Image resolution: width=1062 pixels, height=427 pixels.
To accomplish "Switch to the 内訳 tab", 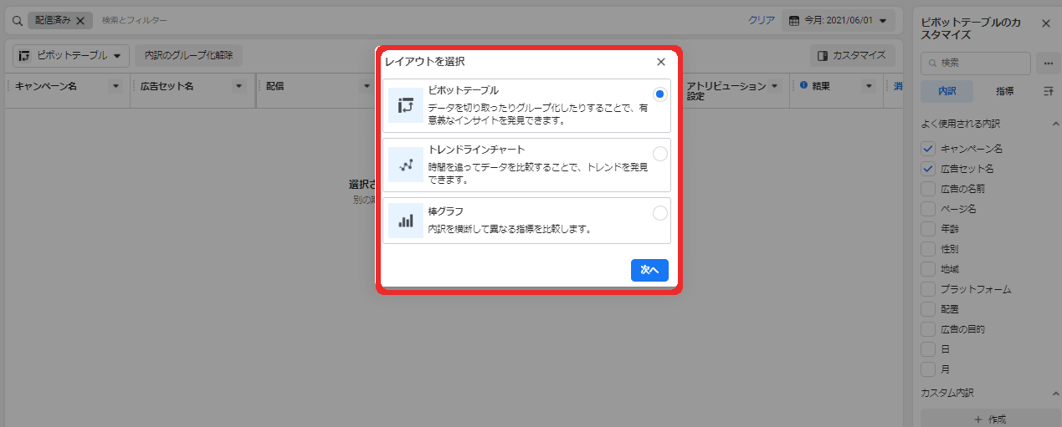I will [x=947, y=92].
